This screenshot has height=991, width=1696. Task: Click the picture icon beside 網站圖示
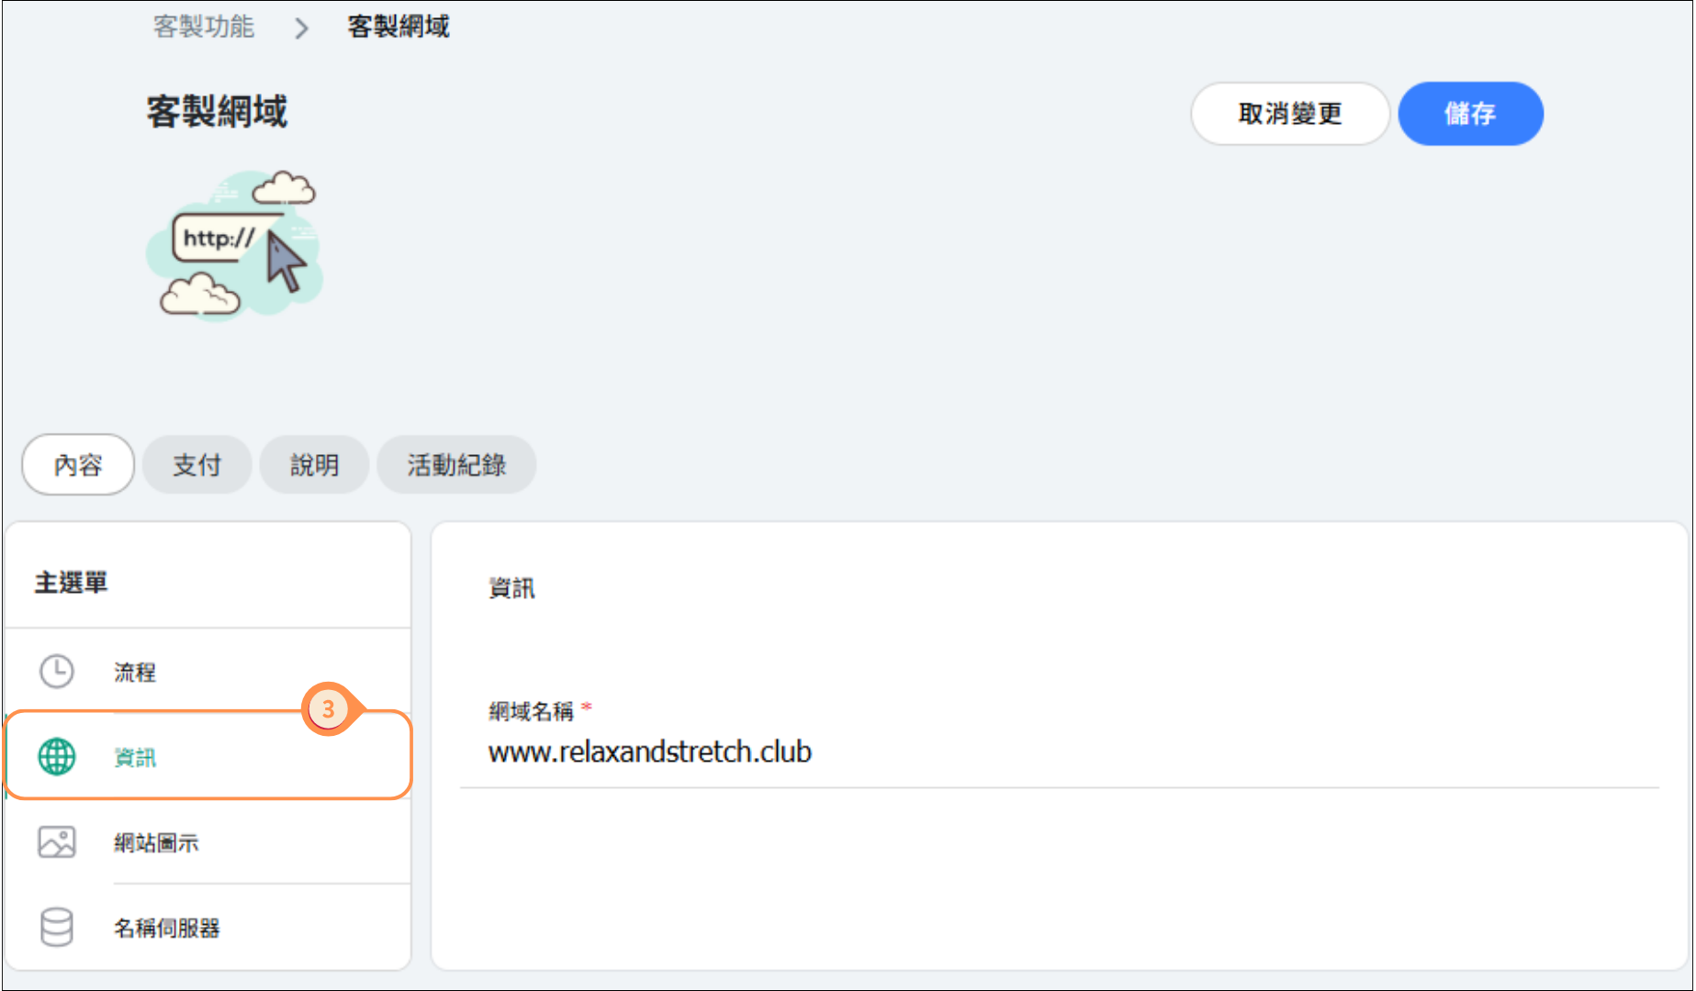57,842
